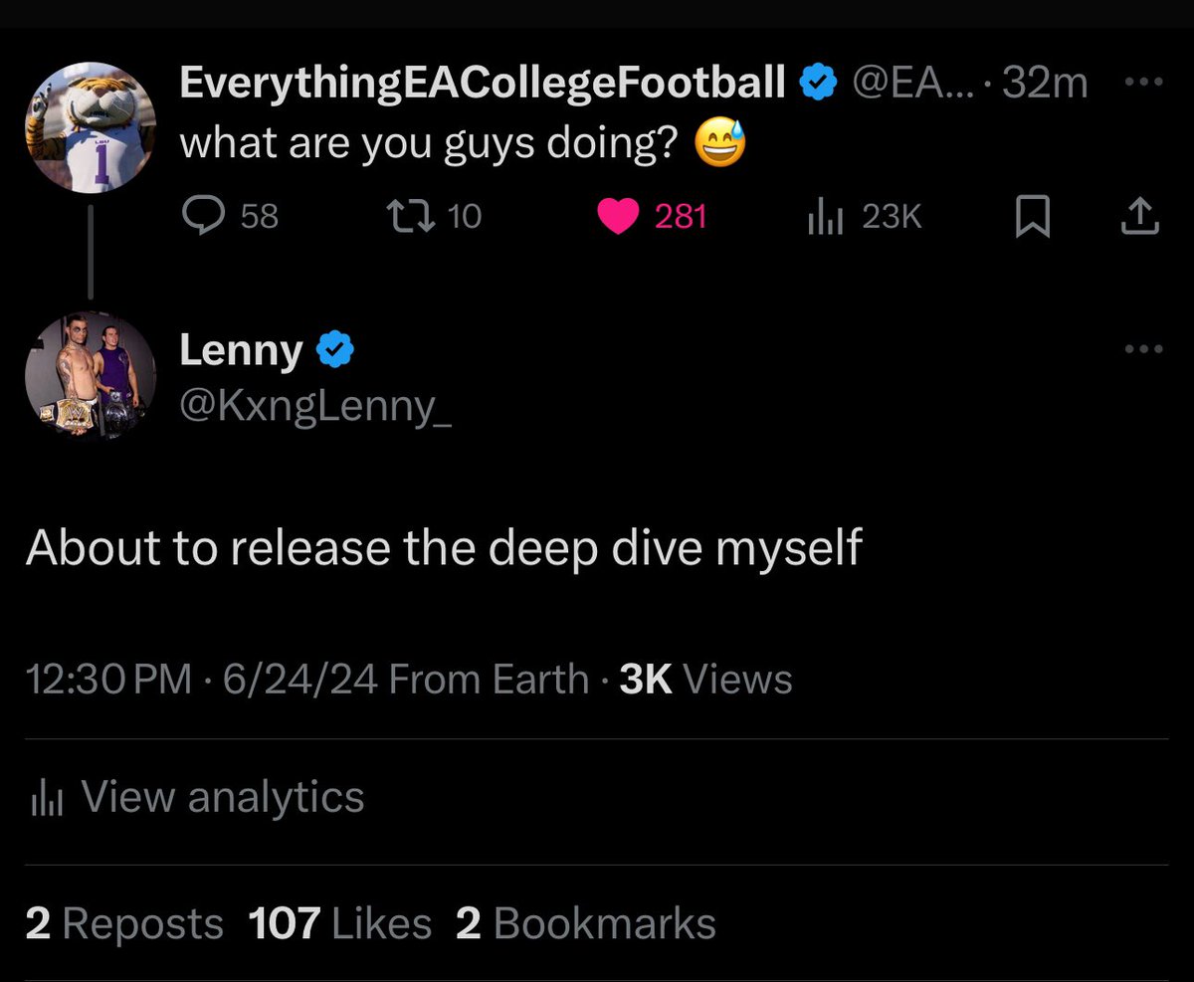
Task: Bookmark the EverythingEACollegeFootball tweet
Action: (x=1032, y=216)
